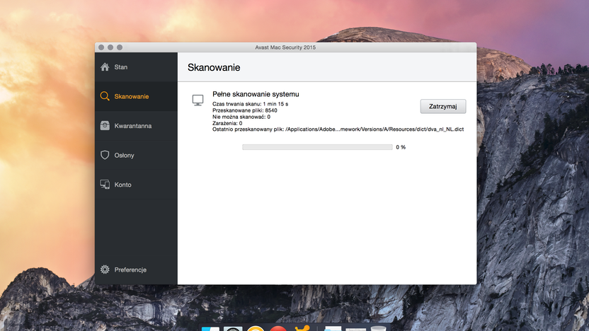Click the Ostatnio przeskanowany plik path
Image resolution: width=589 pixels, height=331 pixels.
tap(338, 129)
